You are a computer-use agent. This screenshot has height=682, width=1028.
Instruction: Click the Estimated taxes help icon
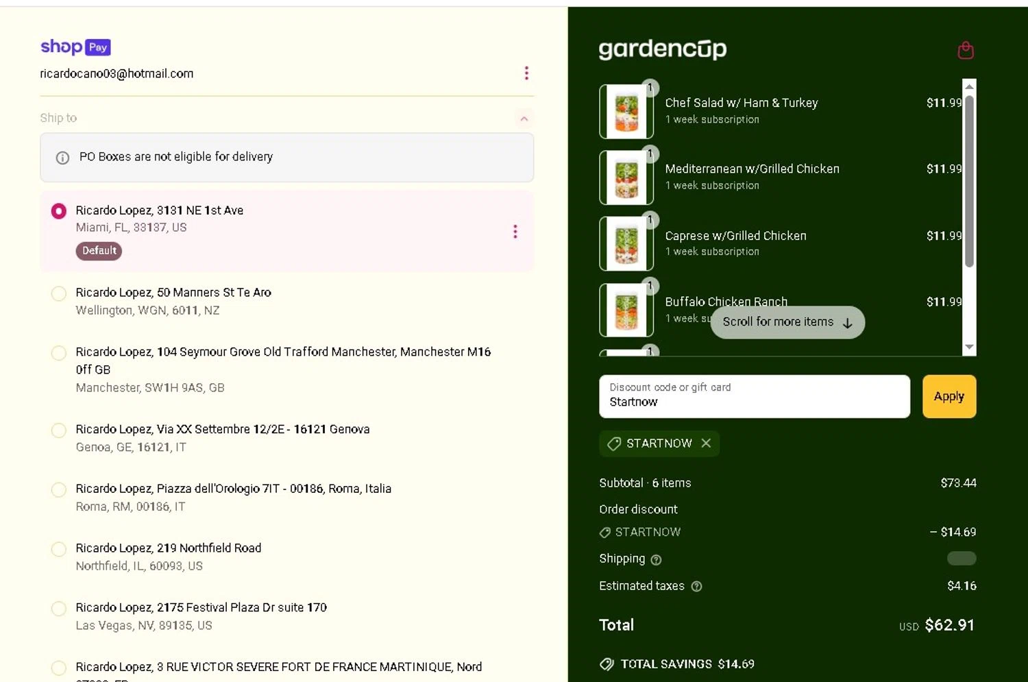click(x=696, y=587)
